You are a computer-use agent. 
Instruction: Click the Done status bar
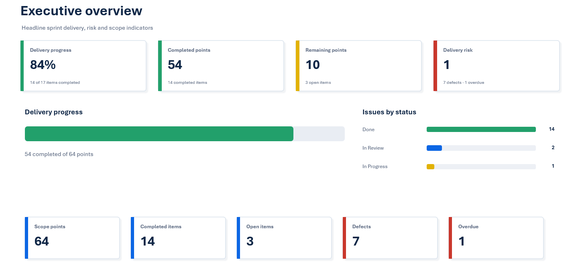click(481, 130)
